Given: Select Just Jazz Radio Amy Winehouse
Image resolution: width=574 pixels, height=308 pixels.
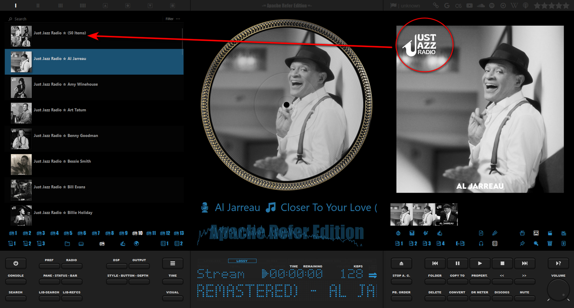Looking at the screenshot, I should click(x=94, y=87).
